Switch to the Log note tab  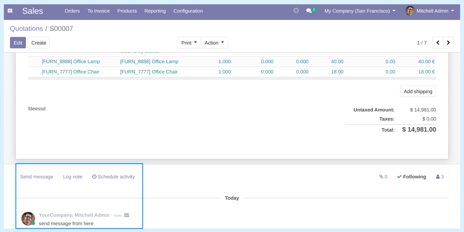tap(72, 177)
